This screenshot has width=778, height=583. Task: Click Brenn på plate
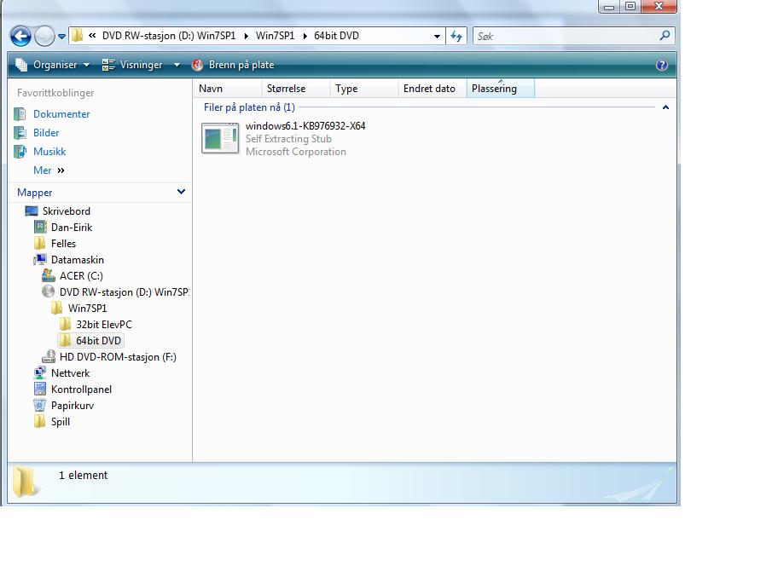233,65
